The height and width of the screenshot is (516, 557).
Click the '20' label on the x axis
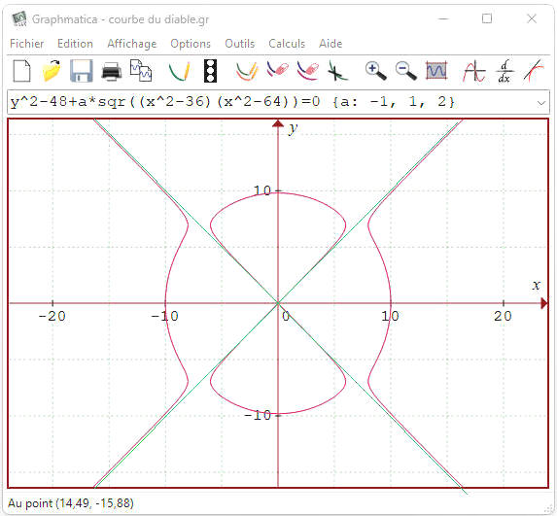pyautogui.click(x=503, y=316)
